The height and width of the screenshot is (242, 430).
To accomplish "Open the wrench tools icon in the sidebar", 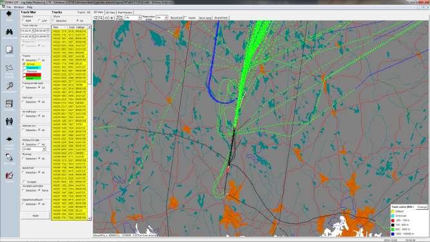I will (x=9, y=86).
